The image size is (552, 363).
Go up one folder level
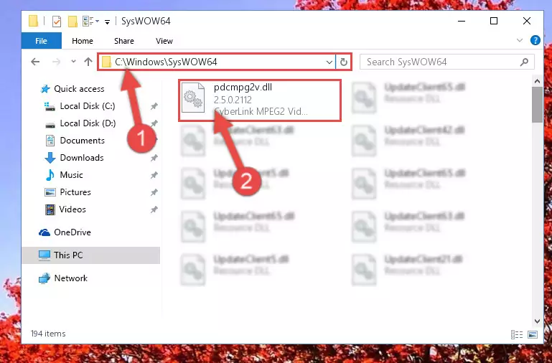tap(88, 62)
